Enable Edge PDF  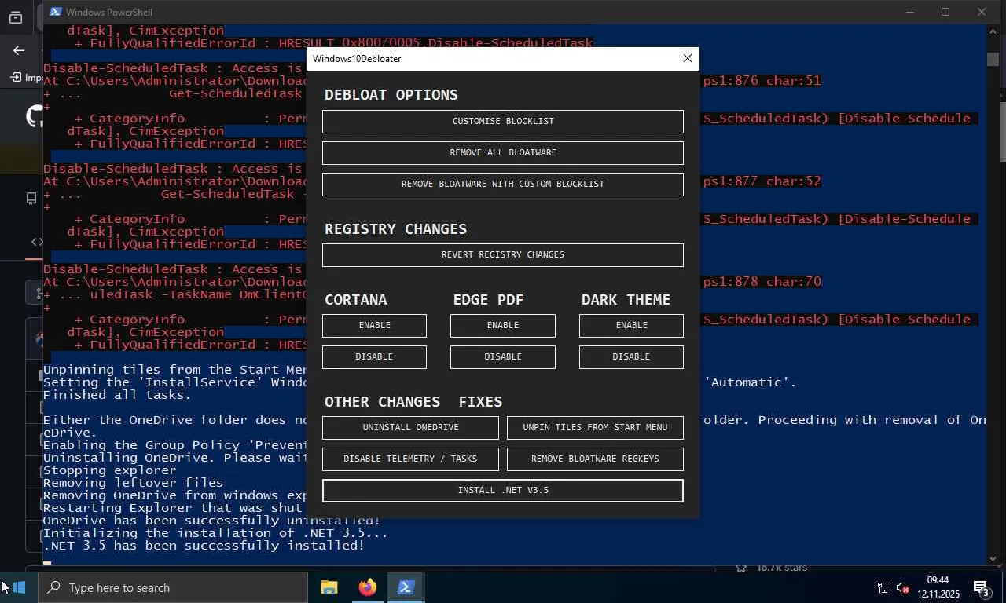[503, 325]
